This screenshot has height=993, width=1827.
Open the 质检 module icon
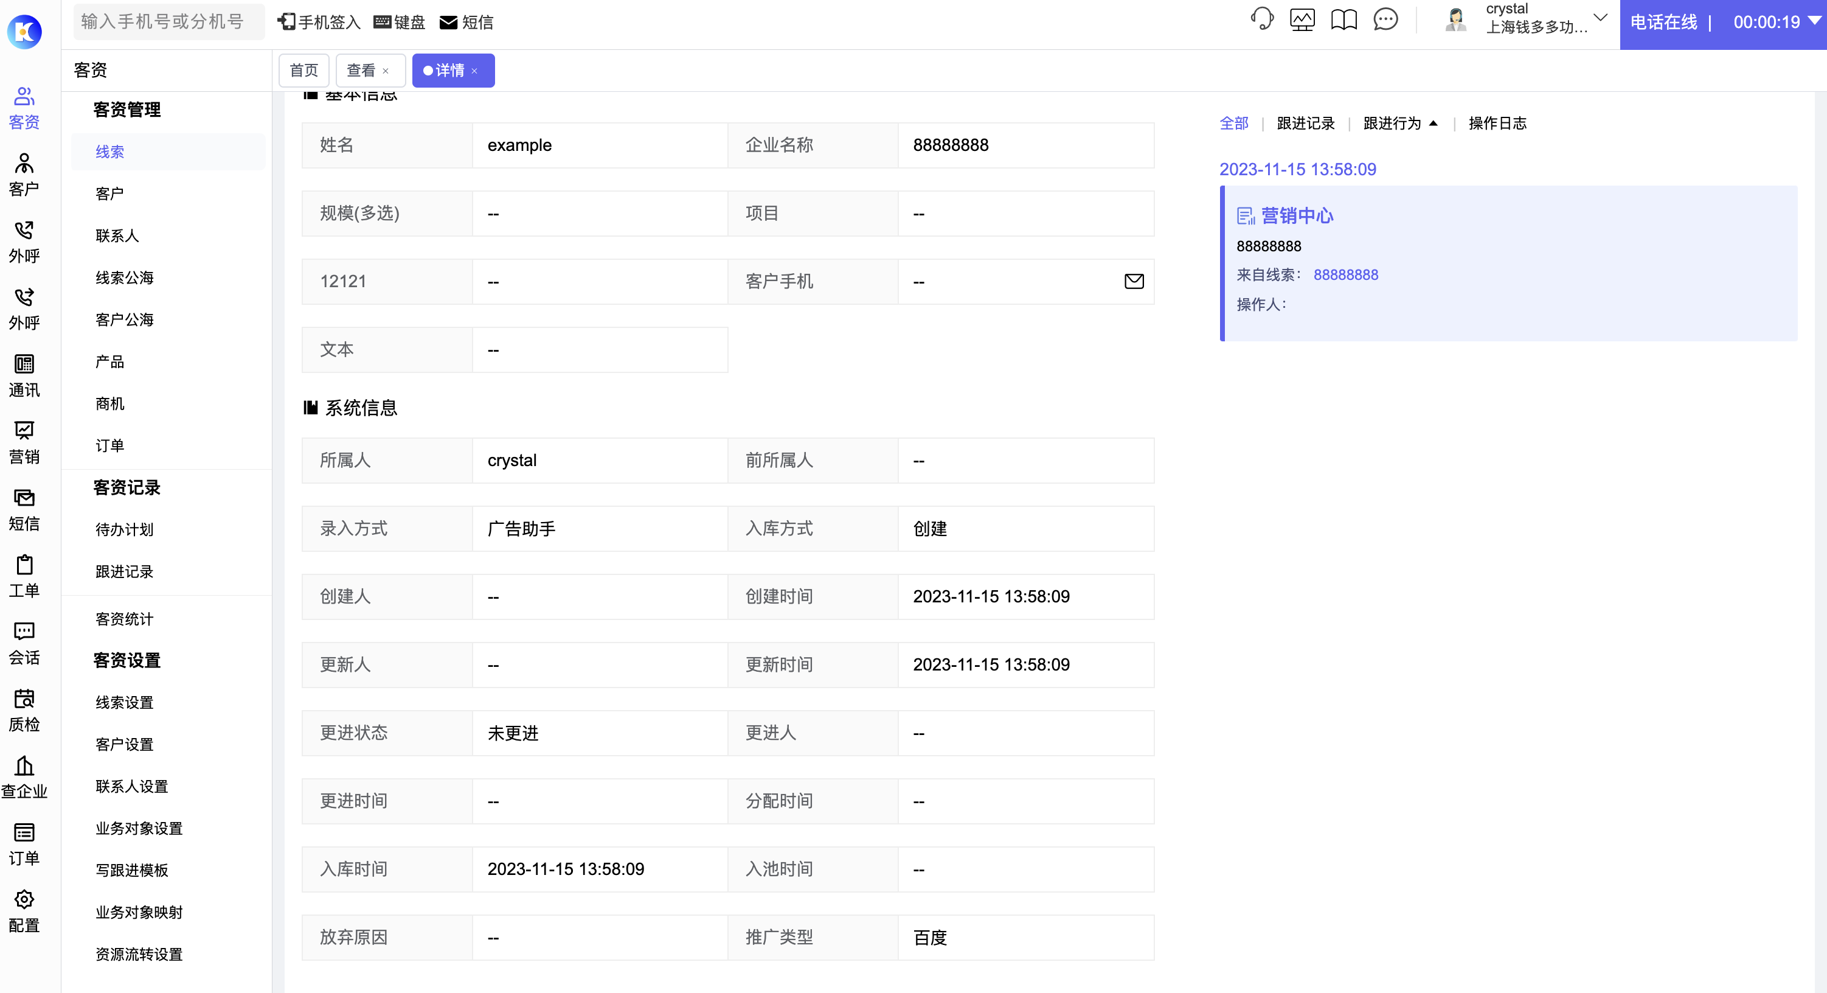pos(24,710)
